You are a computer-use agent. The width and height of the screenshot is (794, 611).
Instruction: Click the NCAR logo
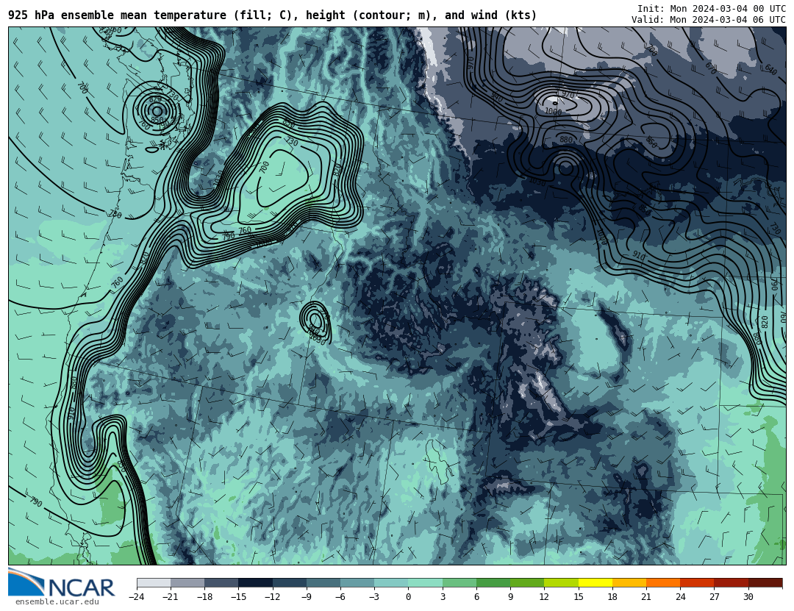pyautogui.click(x=61, y=582)
